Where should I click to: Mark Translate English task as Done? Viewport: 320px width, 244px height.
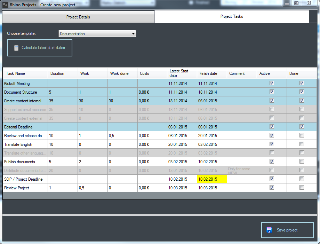[x=302, y=144]
